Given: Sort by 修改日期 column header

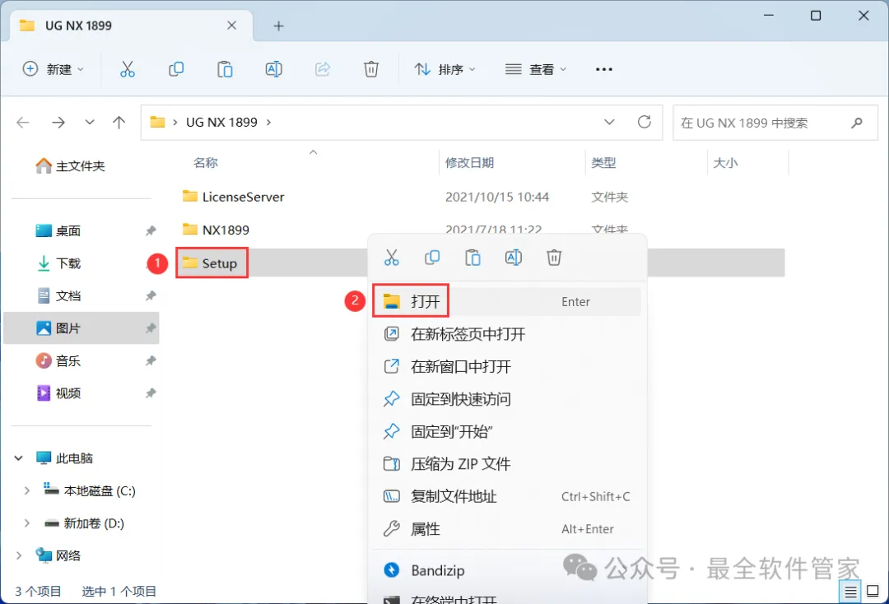Looking at the screenshot, I should point(469,163).
